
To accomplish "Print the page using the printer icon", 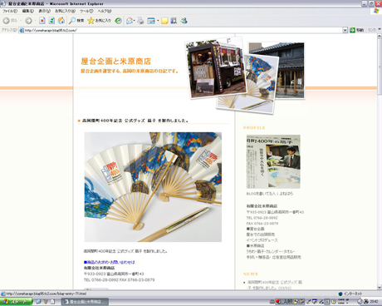I will (140, 21).
